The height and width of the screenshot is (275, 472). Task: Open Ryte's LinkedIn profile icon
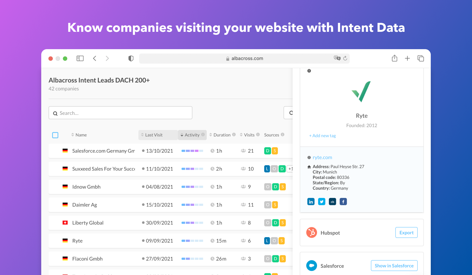tap(311, 202)
